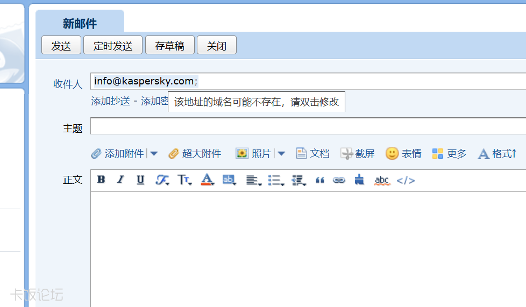Open the font family dropdown
Image resolution: width=526 pixels, height=307 pixels.
click(x=162, y=180)
